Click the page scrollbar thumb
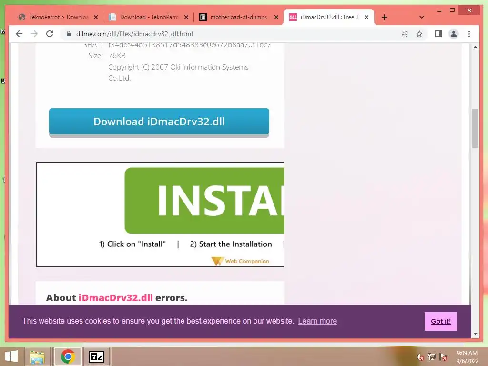Viewport: 488px width, 366px height. point(475,128)
